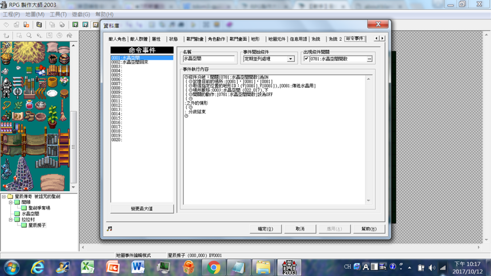Select the green lower layer edit icon

pos(75,25)
